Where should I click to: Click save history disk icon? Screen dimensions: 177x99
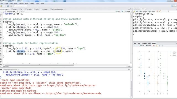(137, 11)
